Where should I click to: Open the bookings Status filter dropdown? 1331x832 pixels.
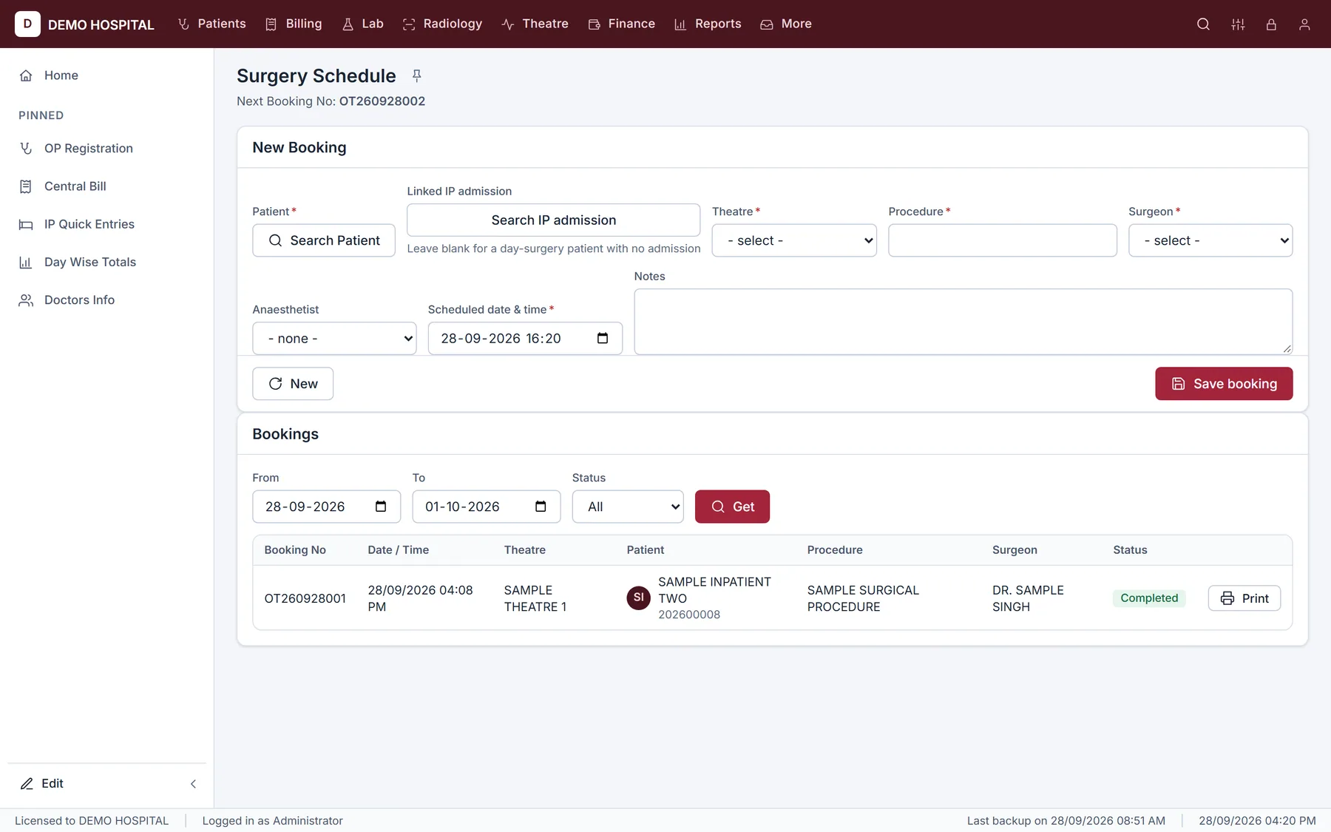click(628, 507)
